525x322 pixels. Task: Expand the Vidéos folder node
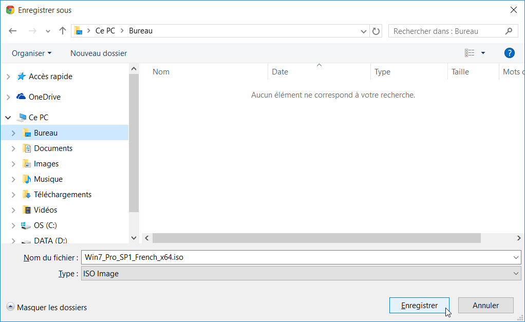click(13, 210)
